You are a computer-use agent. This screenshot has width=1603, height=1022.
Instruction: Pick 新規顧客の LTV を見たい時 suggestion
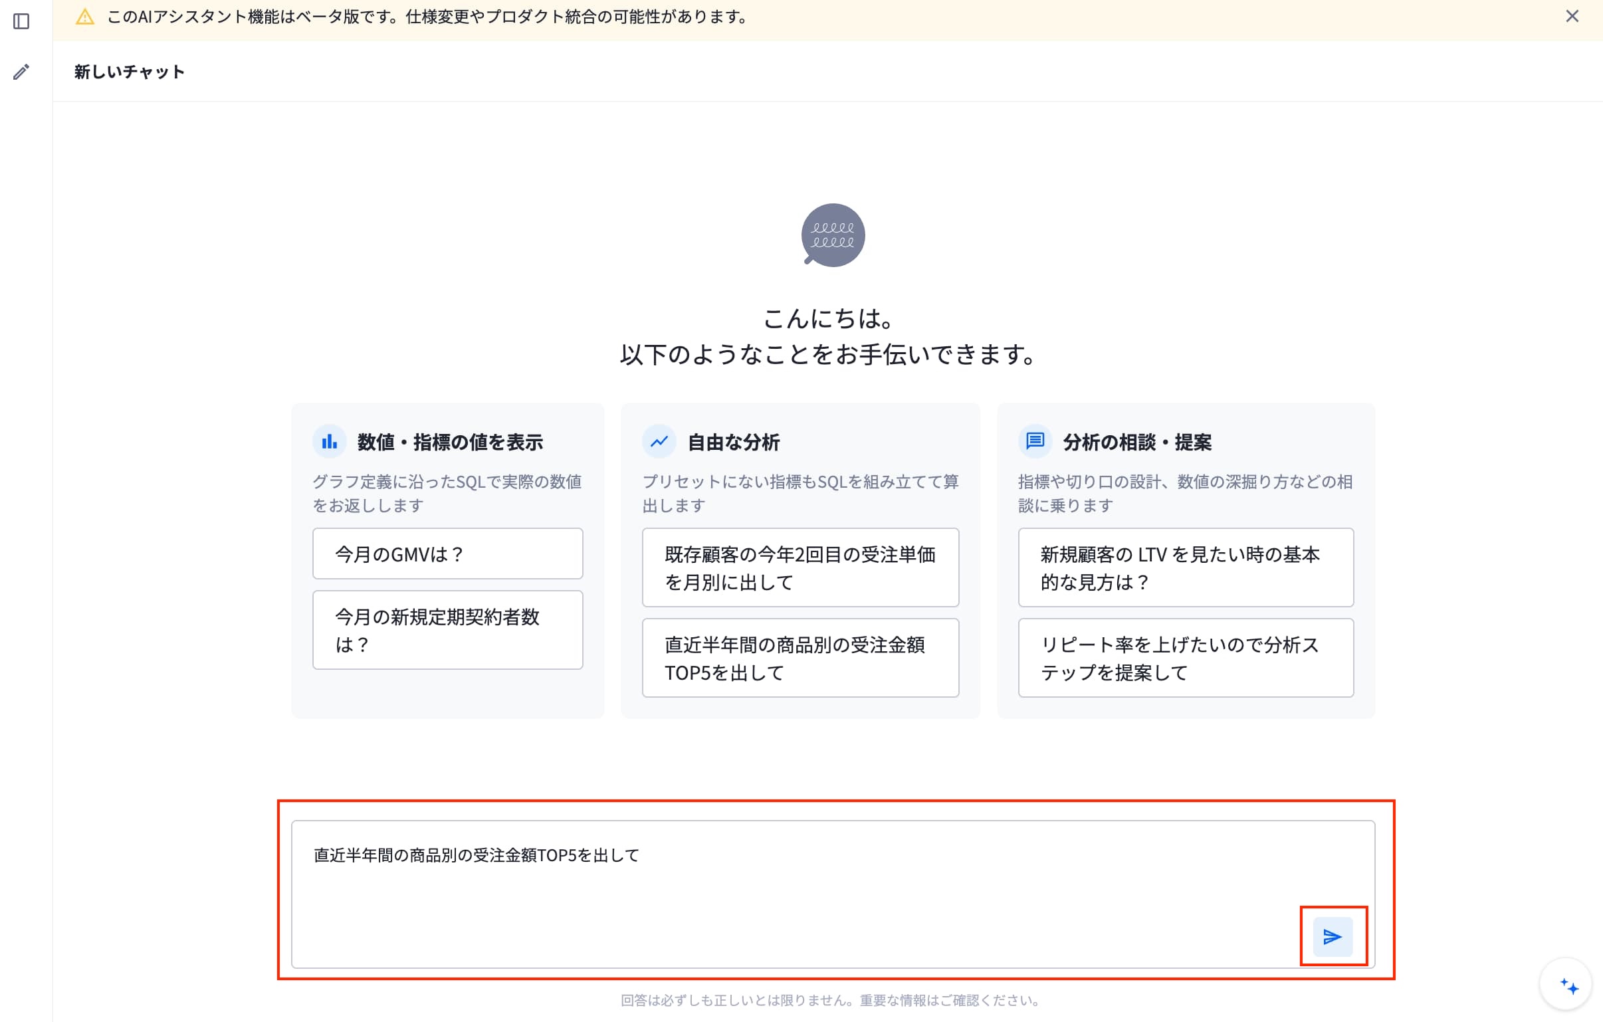(1186, 567)
